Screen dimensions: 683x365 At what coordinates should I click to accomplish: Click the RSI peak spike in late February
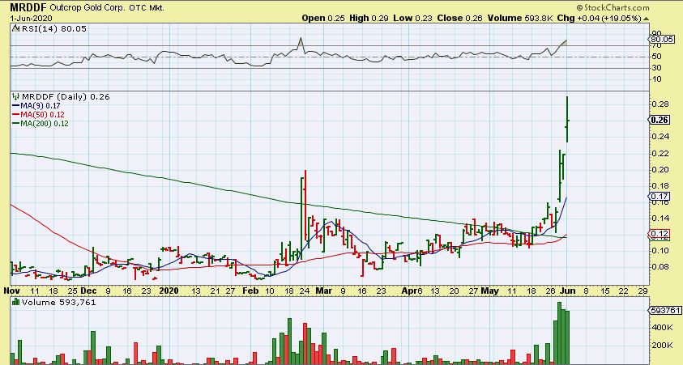301,41
